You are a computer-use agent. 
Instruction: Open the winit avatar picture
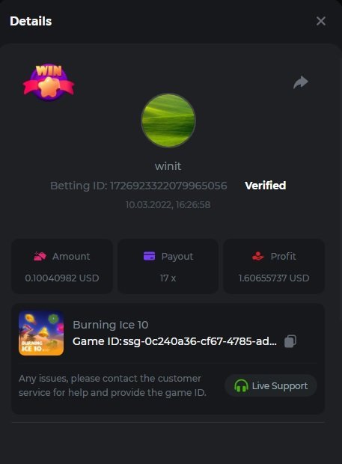(168, 120)
